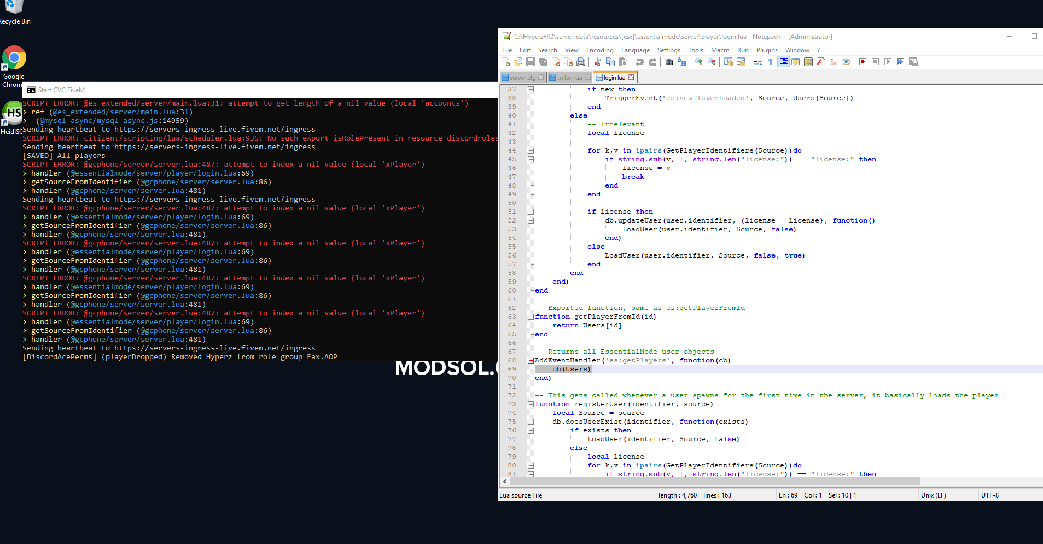Toggle synchronize vertical scrolling button

[x=728, y=62]
